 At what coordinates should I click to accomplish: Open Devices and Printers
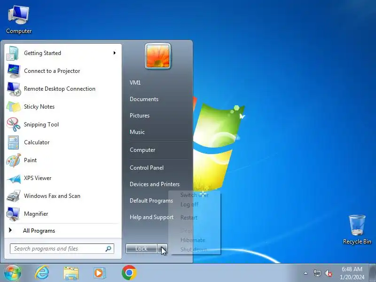155,184
